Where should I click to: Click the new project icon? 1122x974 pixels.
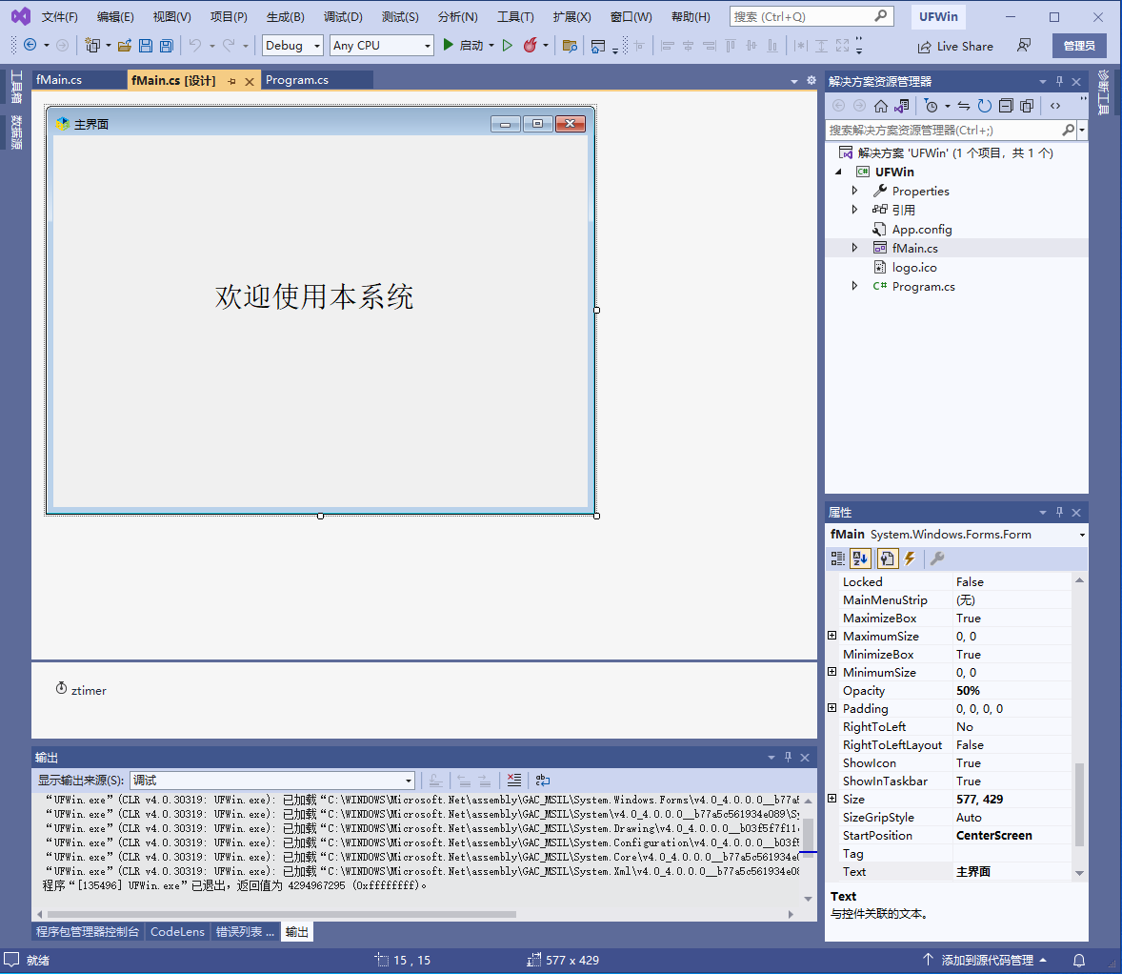pos(92,45)
